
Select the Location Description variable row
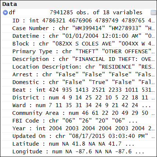coord(78,67)
